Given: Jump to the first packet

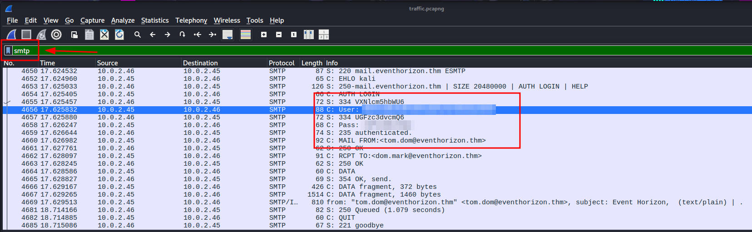Looking at the screenshot, I should point(198,35).
